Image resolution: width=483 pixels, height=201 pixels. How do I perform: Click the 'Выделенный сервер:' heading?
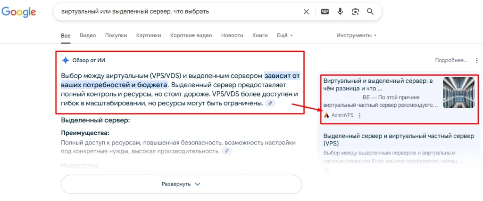tap(95, 120)
